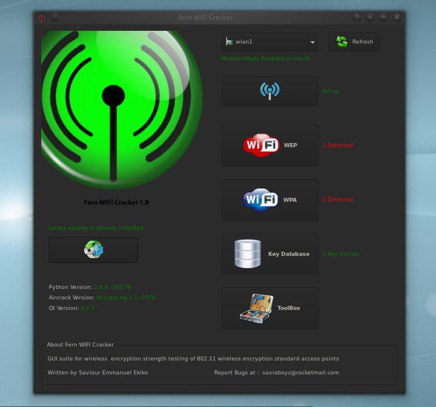Click the database cylinder icon

click(x=247, y=254)
